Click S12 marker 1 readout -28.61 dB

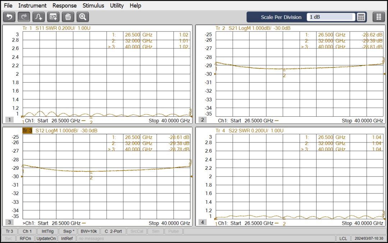click(x=179, y=137)
